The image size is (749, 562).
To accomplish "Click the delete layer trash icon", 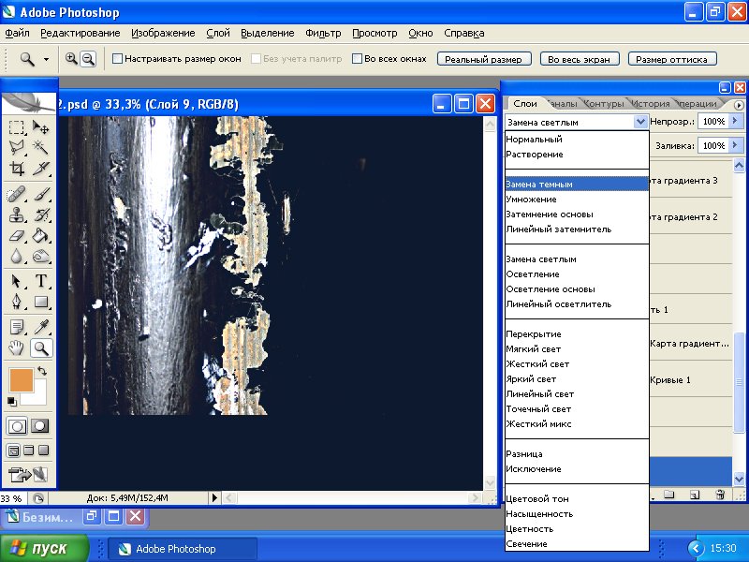I will point(720,494).
